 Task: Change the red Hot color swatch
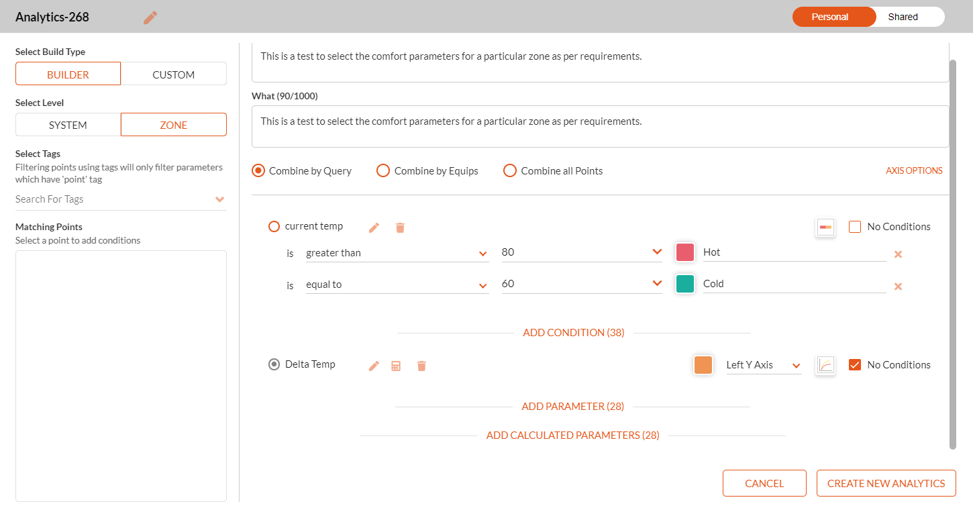684,252
